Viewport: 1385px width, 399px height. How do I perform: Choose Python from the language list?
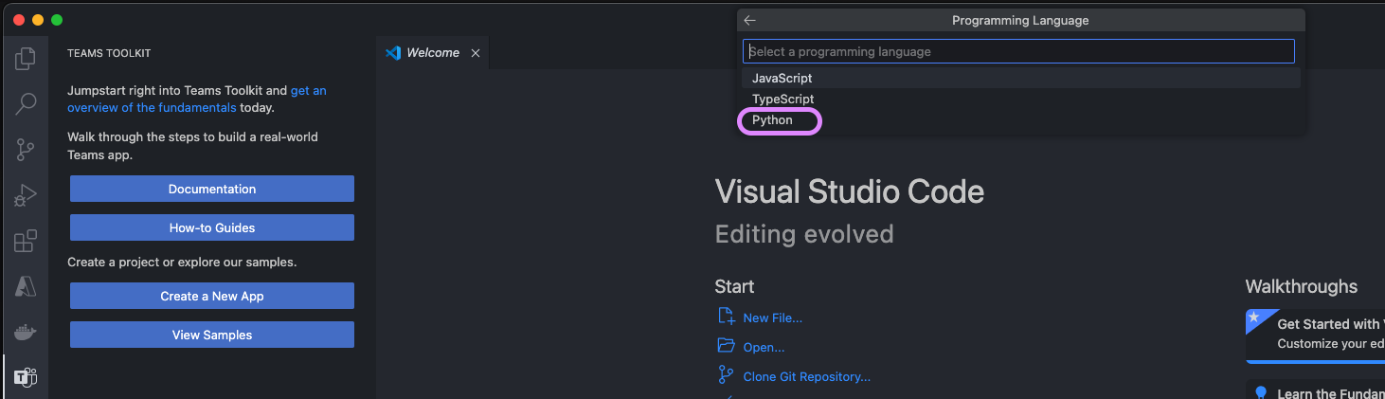pos(1021,120)
